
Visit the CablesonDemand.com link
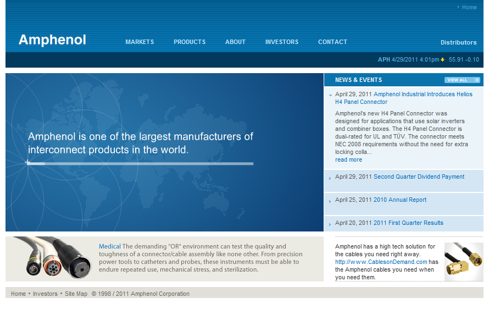(x=381, y=262)
